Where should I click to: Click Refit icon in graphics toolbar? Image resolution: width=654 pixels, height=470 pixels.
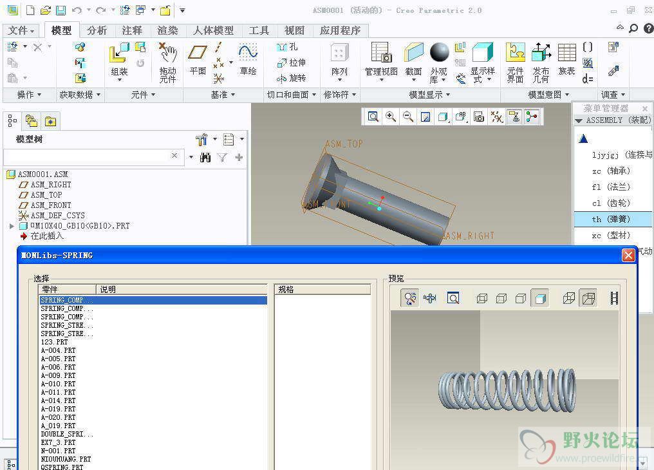373,117
